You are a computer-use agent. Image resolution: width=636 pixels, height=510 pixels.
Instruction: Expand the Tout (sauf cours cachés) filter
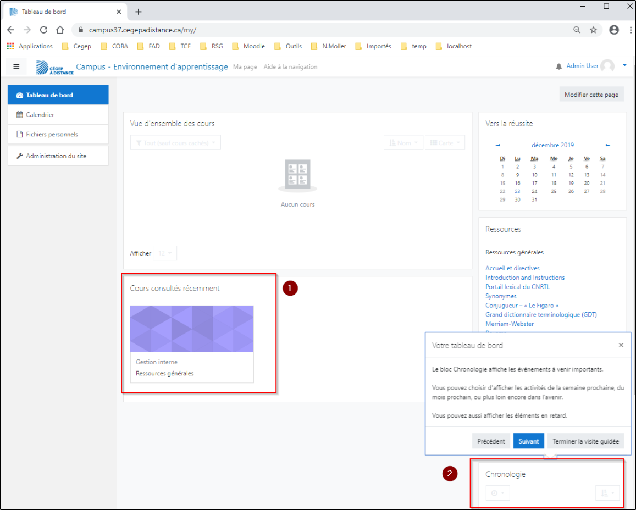[x=175, y=143]
